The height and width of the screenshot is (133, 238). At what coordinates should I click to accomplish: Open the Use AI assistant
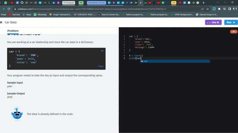pyautogui.click(x=213, y=22)
